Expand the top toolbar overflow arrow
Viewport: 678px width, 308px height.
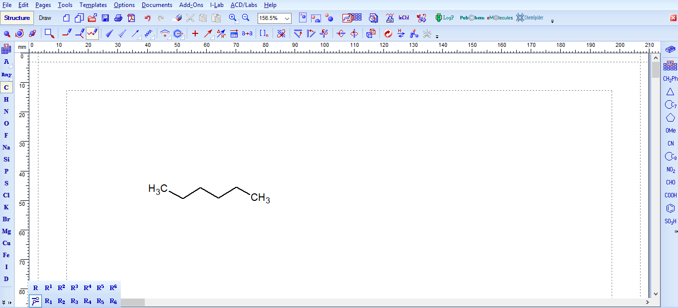552,21
